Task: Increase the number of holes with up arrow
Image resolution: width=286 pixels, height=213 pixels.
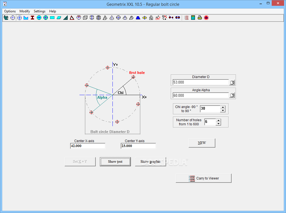Action: (x=218, y=120)
